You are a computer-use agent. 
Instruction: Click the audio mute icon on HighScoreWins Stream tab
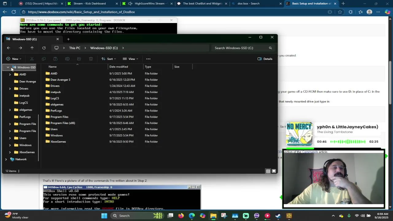pyautogui.click(x=130, y=4)
